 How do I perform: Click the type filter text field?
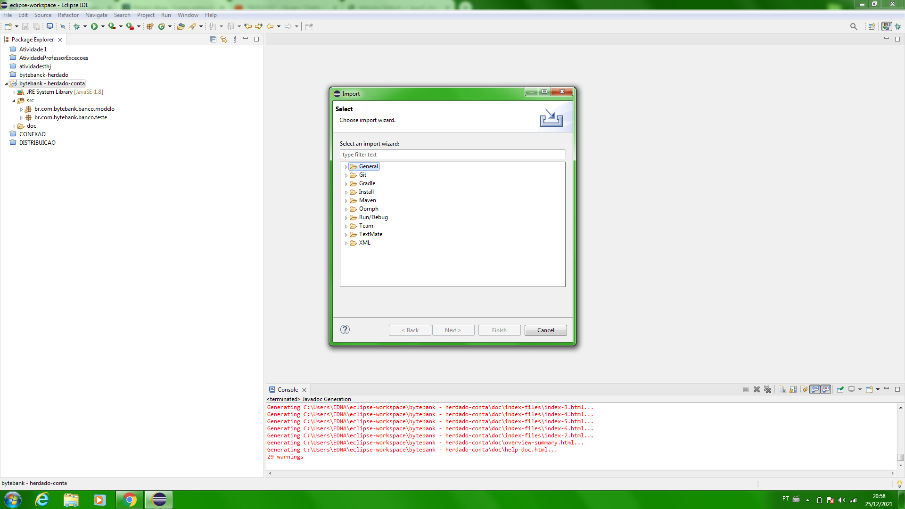452,155
